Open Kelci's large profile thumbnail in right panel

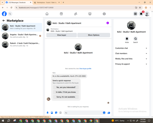pyautogui.click(x=131, y=25)
